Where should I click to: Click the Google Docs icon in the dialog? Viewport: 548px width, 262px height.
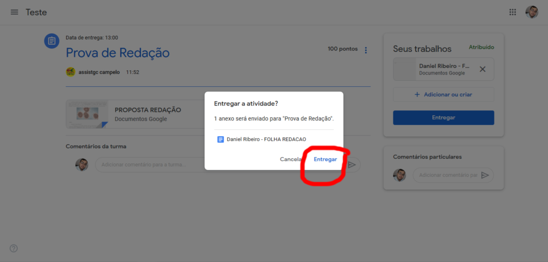[220, 139]
